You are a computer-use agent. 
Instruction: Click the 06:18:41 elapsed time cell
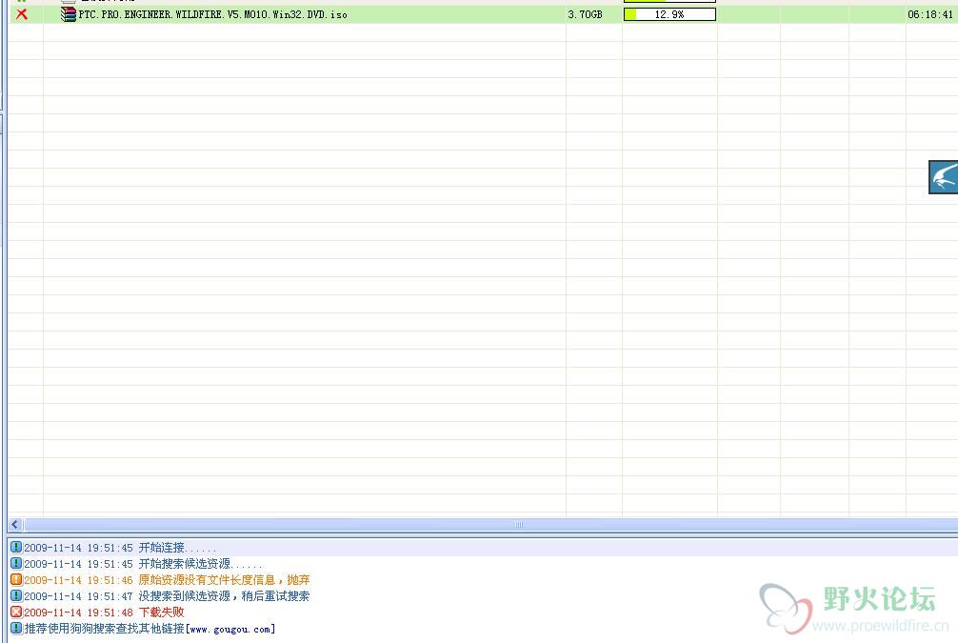[x=929, y=14]
